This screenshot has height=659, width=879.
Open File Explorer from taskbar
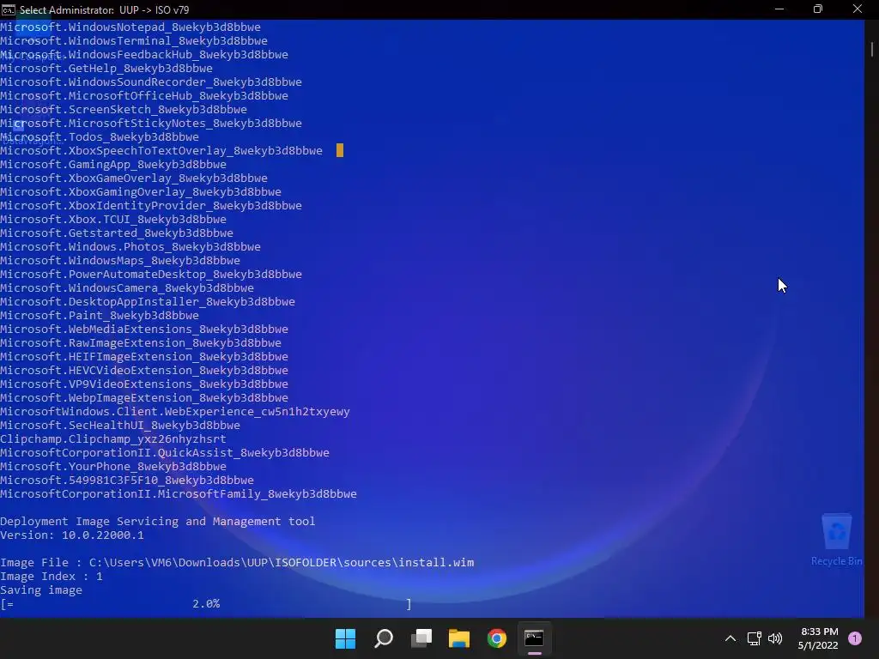coord(458,638)
